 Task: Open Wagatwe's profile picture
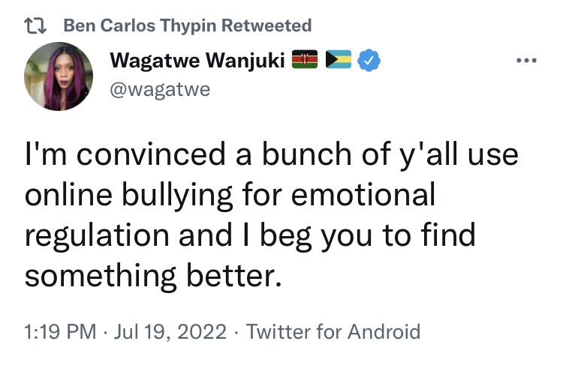coord(58,76)
